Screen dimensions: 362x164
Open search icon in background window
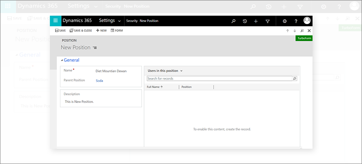point(253,7)
